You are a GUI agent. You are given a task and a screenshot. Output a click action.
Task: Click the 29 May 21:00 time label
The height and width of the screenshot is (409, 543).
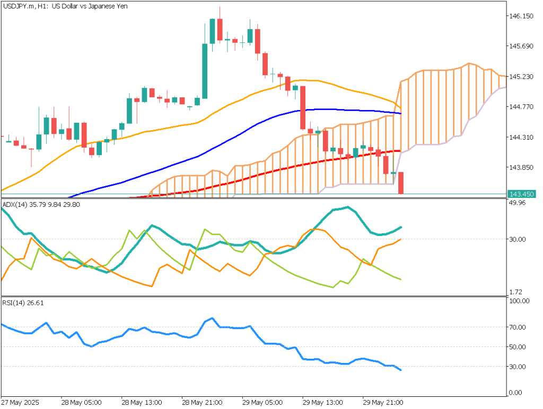[x=383, y=401]
